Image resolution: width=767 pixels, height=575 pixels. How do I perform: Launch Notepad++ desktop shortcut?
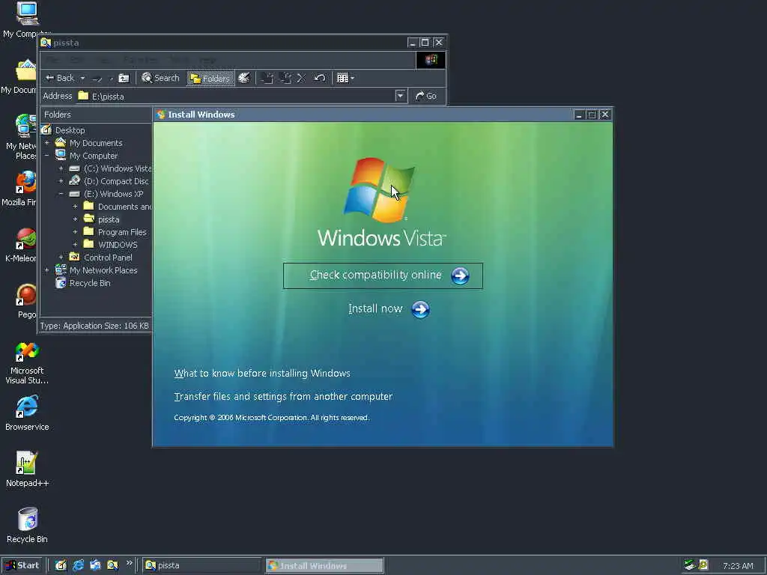[x=27, y=463]
